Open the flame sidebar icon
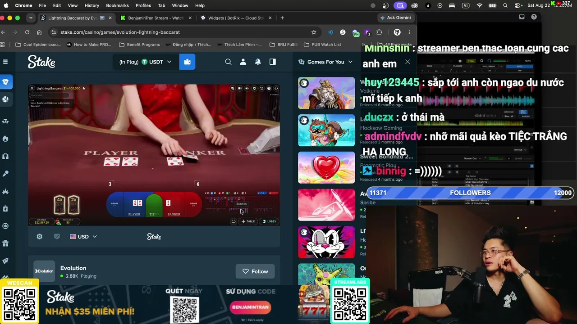Viewport: 577px width, 324px height. [x=5, y=139]
